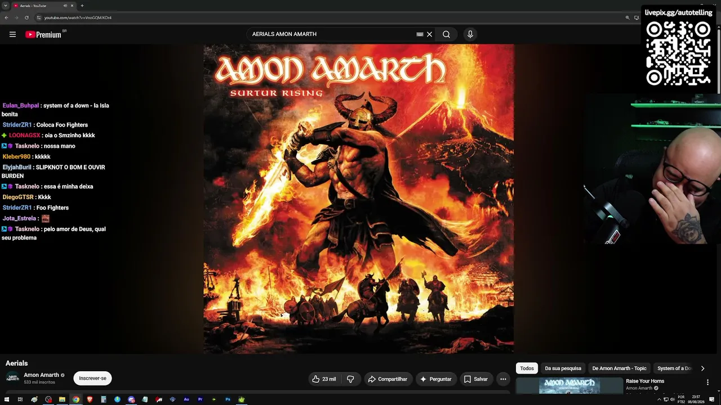Select the System of a Down chip
Screen dimensions: 721x405
tap(674, 368)
